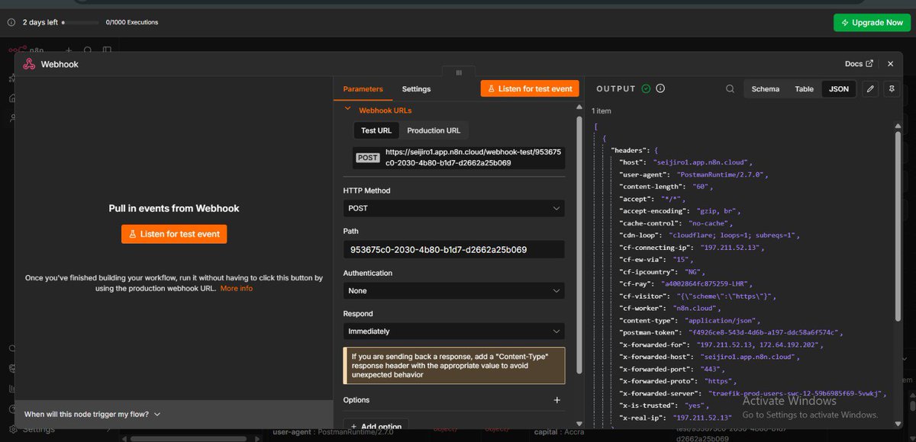Expand 'When will this node trigger my flow?'
Viewport: 916px width, 442px height.
pyautogui.click(x=92, y=414)
